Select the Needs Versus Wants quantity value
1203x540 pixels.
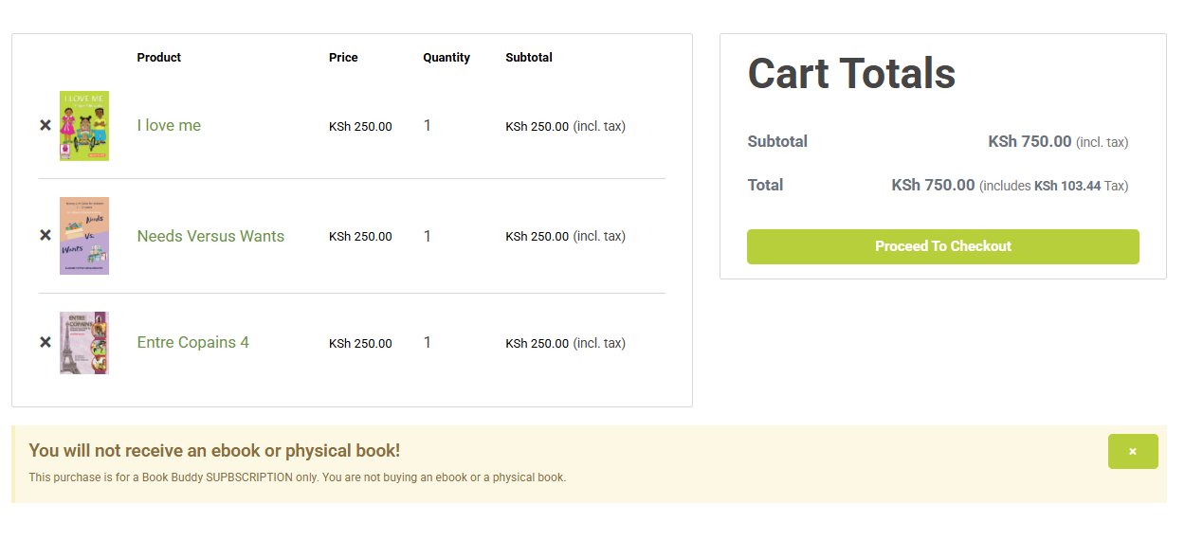coord(428,236)
